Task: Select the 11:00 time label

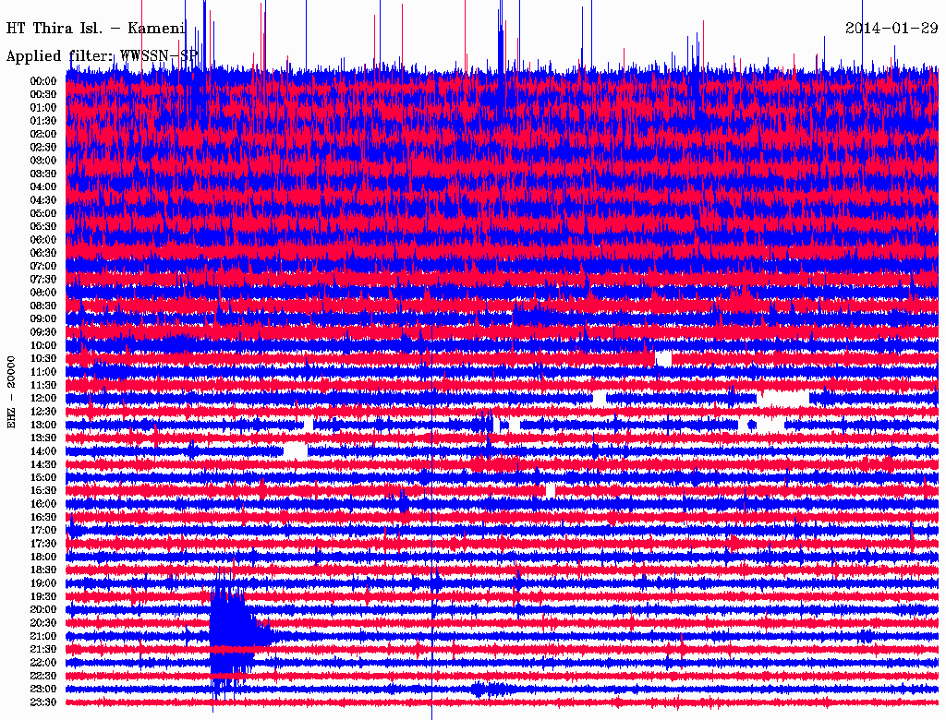Action: coord(43,371)
